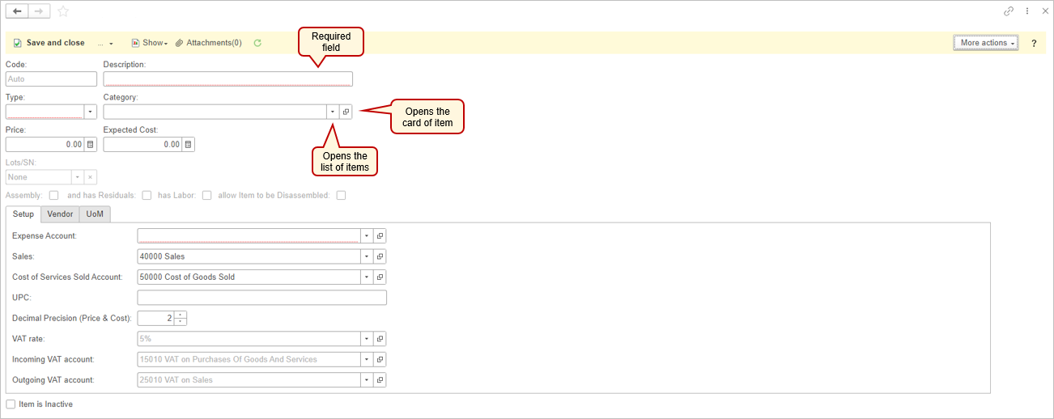
Task: Decrease Decimal Precision with down arrow
Action: point(181,322)
